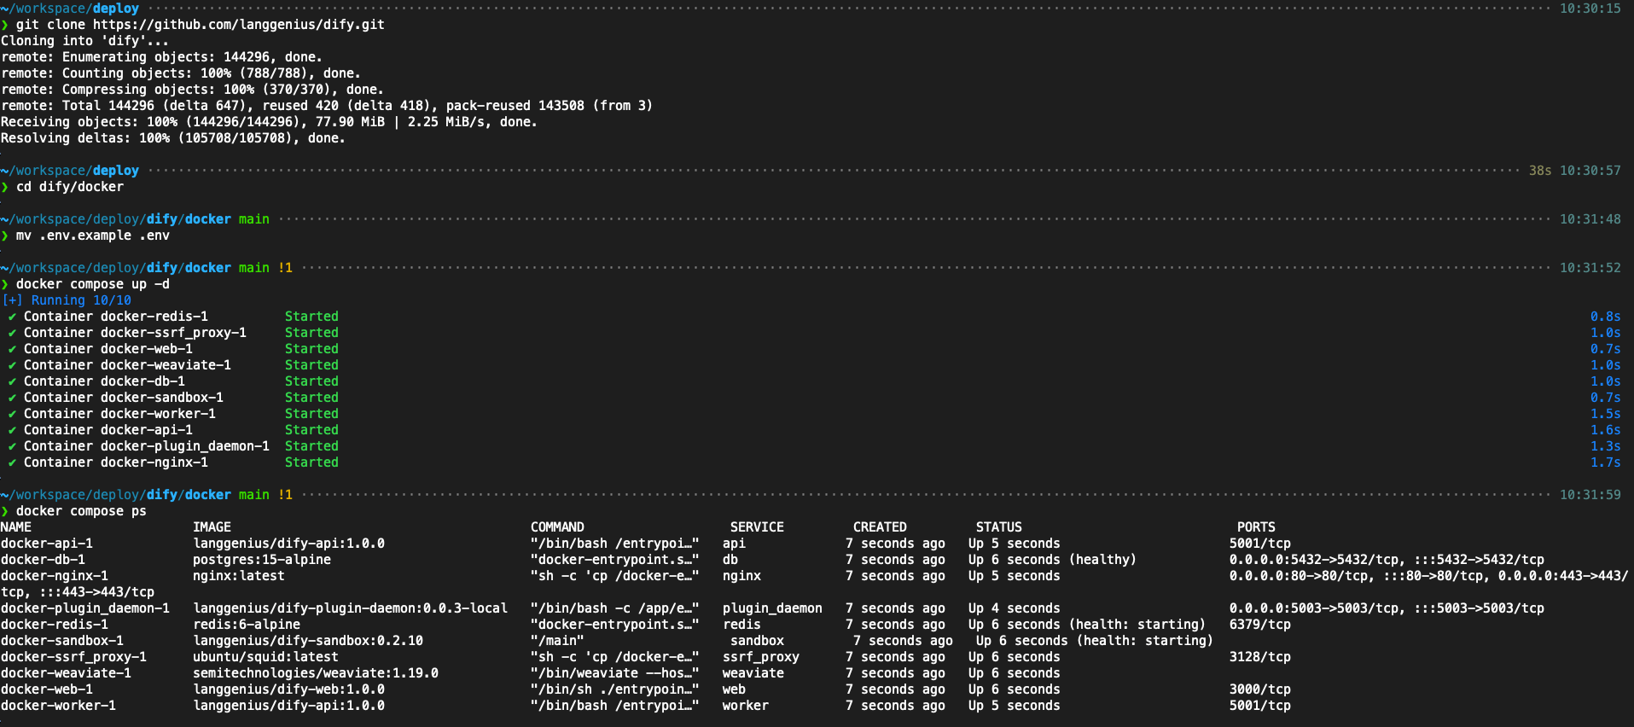Click the timestamp 10:31:59
Viewport: 1634px width, 727px height.
click(1590, 495)
